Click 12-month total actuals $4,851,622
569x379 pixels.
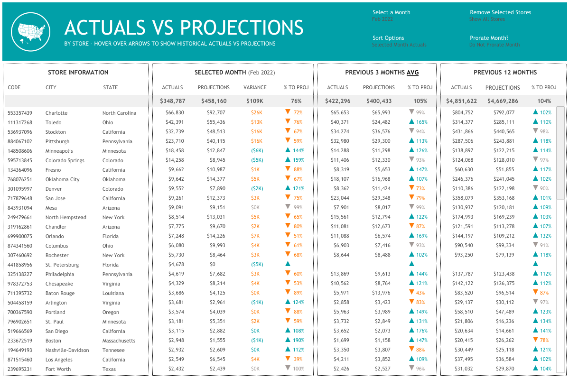coord(461,101)
